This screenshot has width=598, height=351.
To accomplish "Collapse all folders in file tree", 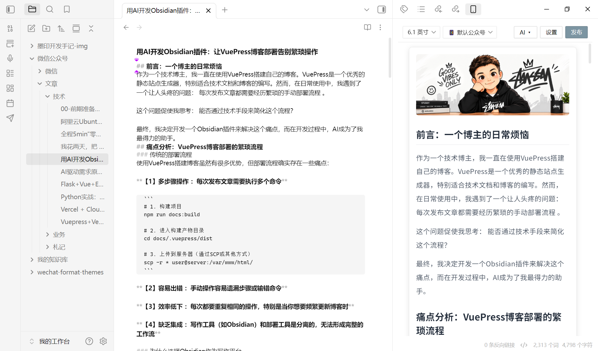I will 91,28.
